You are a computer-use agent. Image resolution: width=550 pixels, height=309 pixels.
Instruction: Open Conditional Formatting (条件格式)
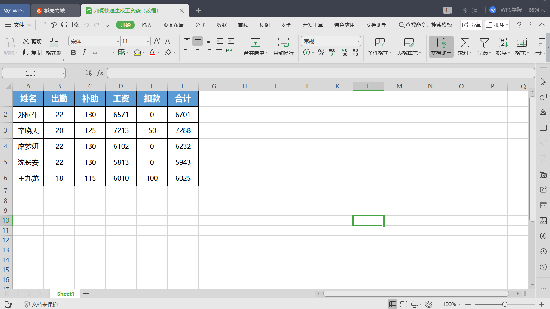[x=379, y=43]
